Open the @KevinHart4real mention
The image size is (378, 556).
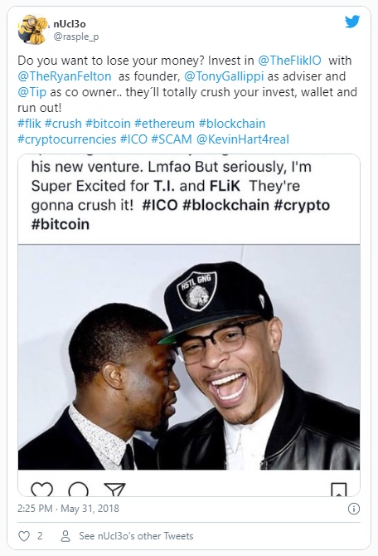pos(242,139)
